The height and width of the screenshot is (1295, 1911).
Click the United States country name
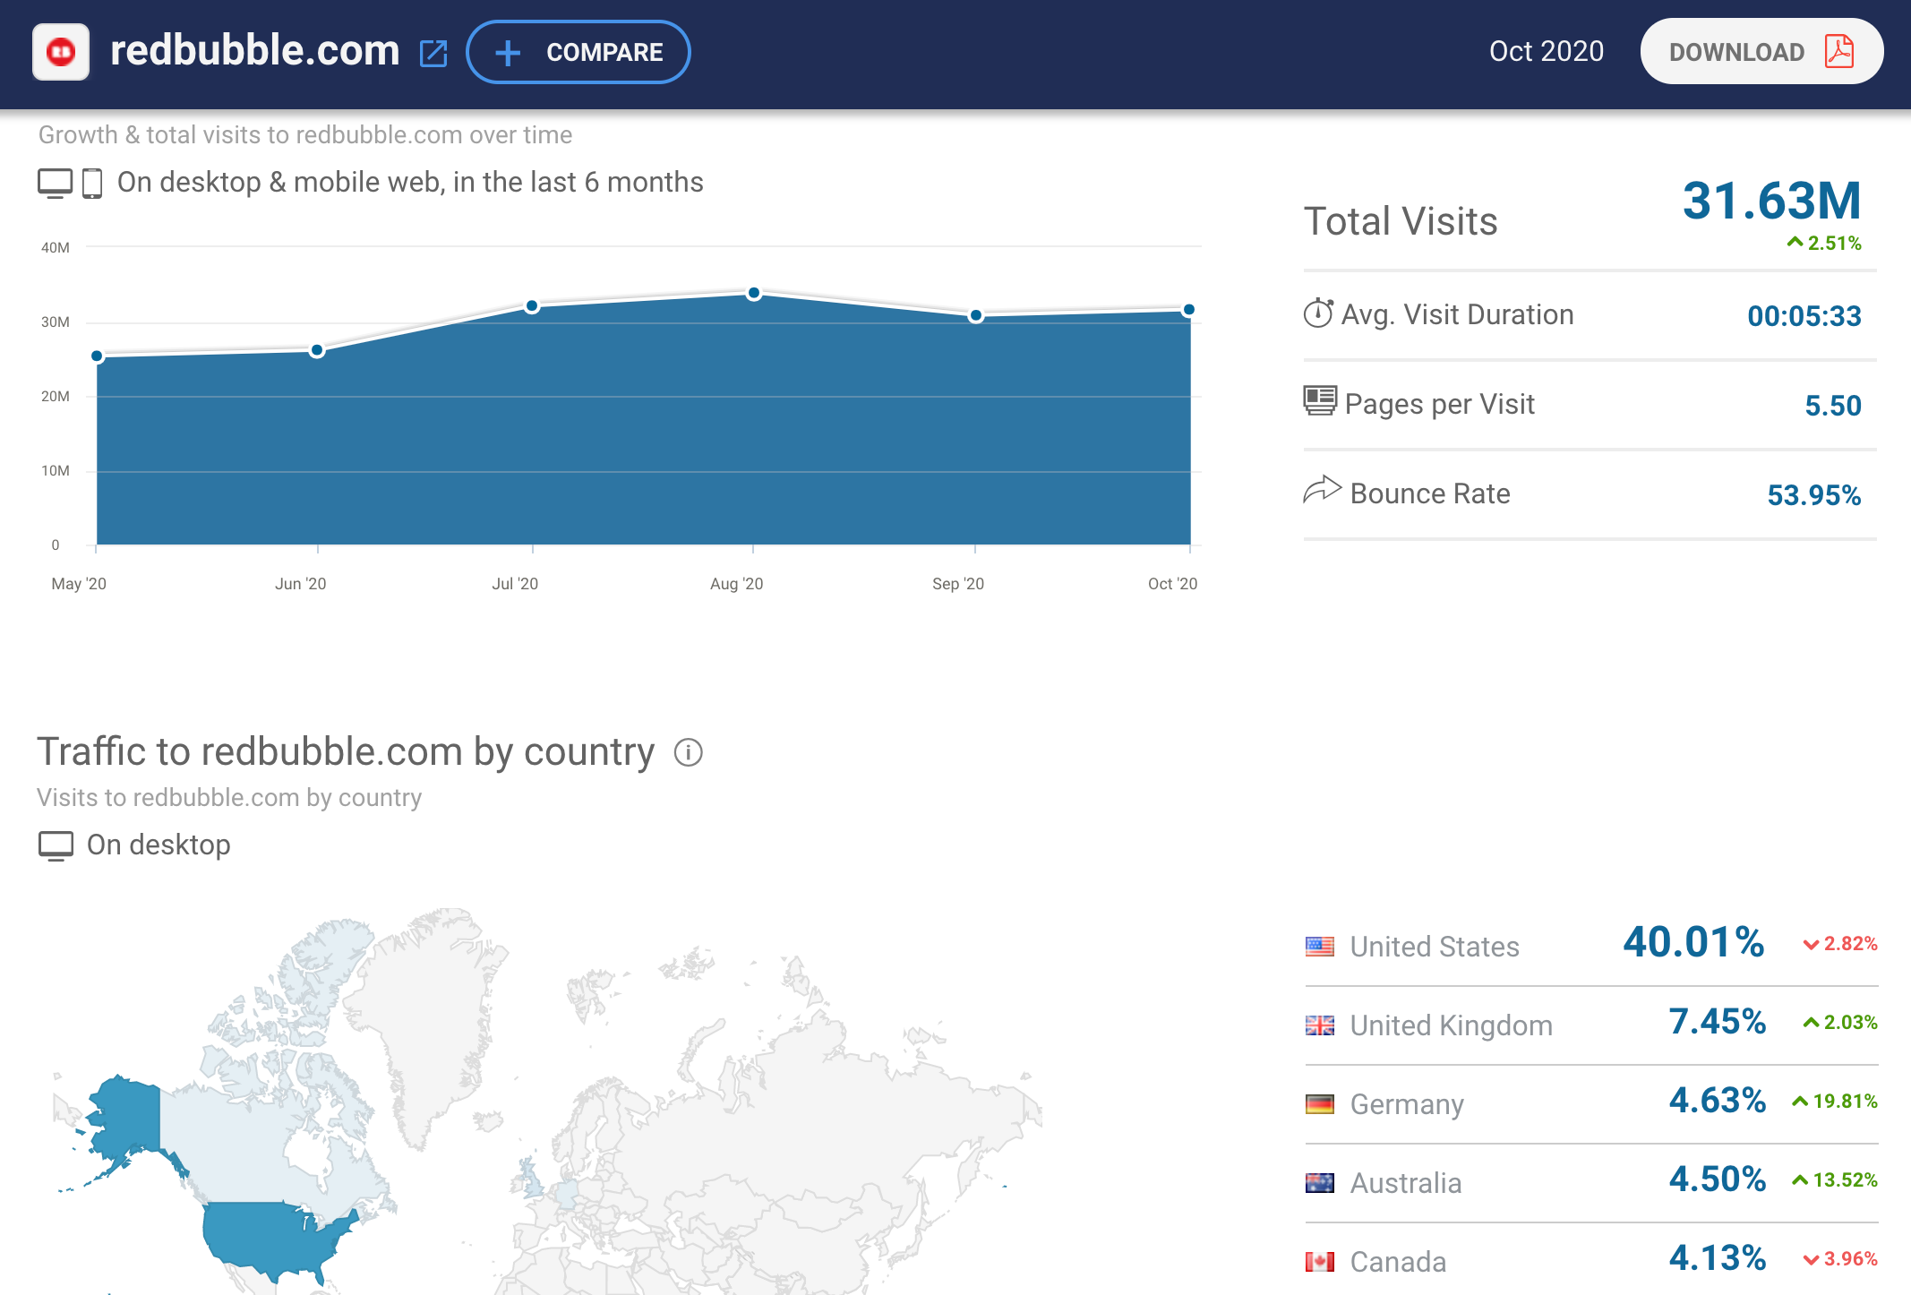(1435, 947)
